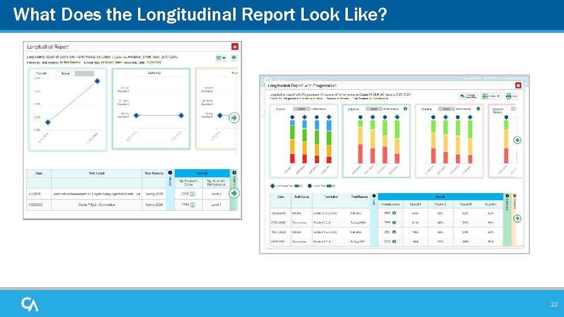Collapse the Overall column in Longitudinal Report table
Screen dimensions: 564x317
170,173
